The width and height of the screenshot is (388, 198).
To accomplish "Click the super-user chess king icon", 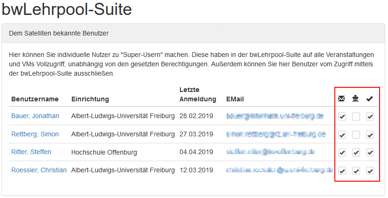I will point(356,99).
